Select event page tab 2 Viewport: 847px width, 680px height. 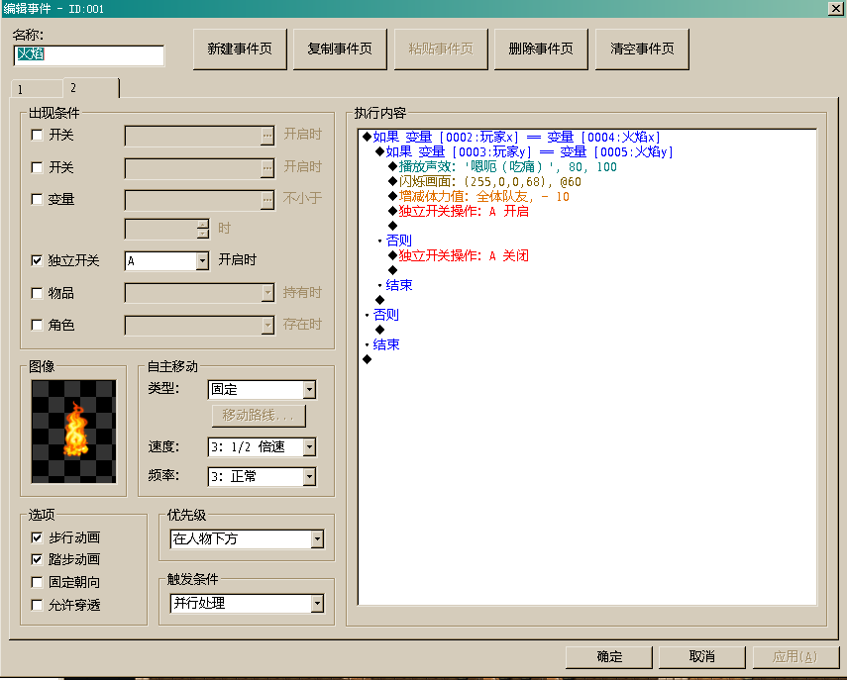coord(91,87)
